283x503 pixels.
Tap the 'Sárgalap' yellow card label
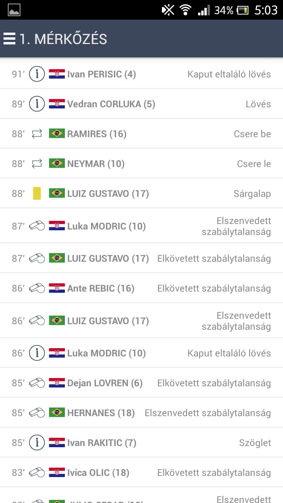tap(252, 193)
